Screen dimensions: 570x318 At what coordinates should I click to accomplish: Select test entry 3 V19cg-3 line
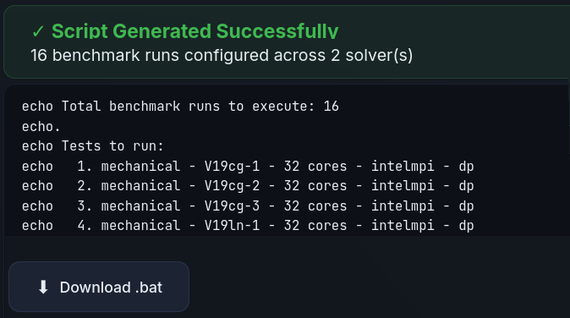(248, 206)
